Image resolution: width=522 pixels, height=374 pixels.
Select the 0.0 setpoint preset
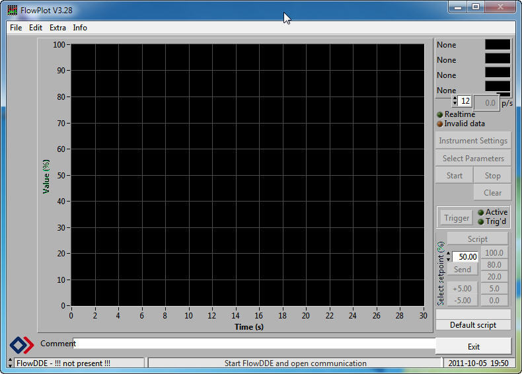coord(494,301)
